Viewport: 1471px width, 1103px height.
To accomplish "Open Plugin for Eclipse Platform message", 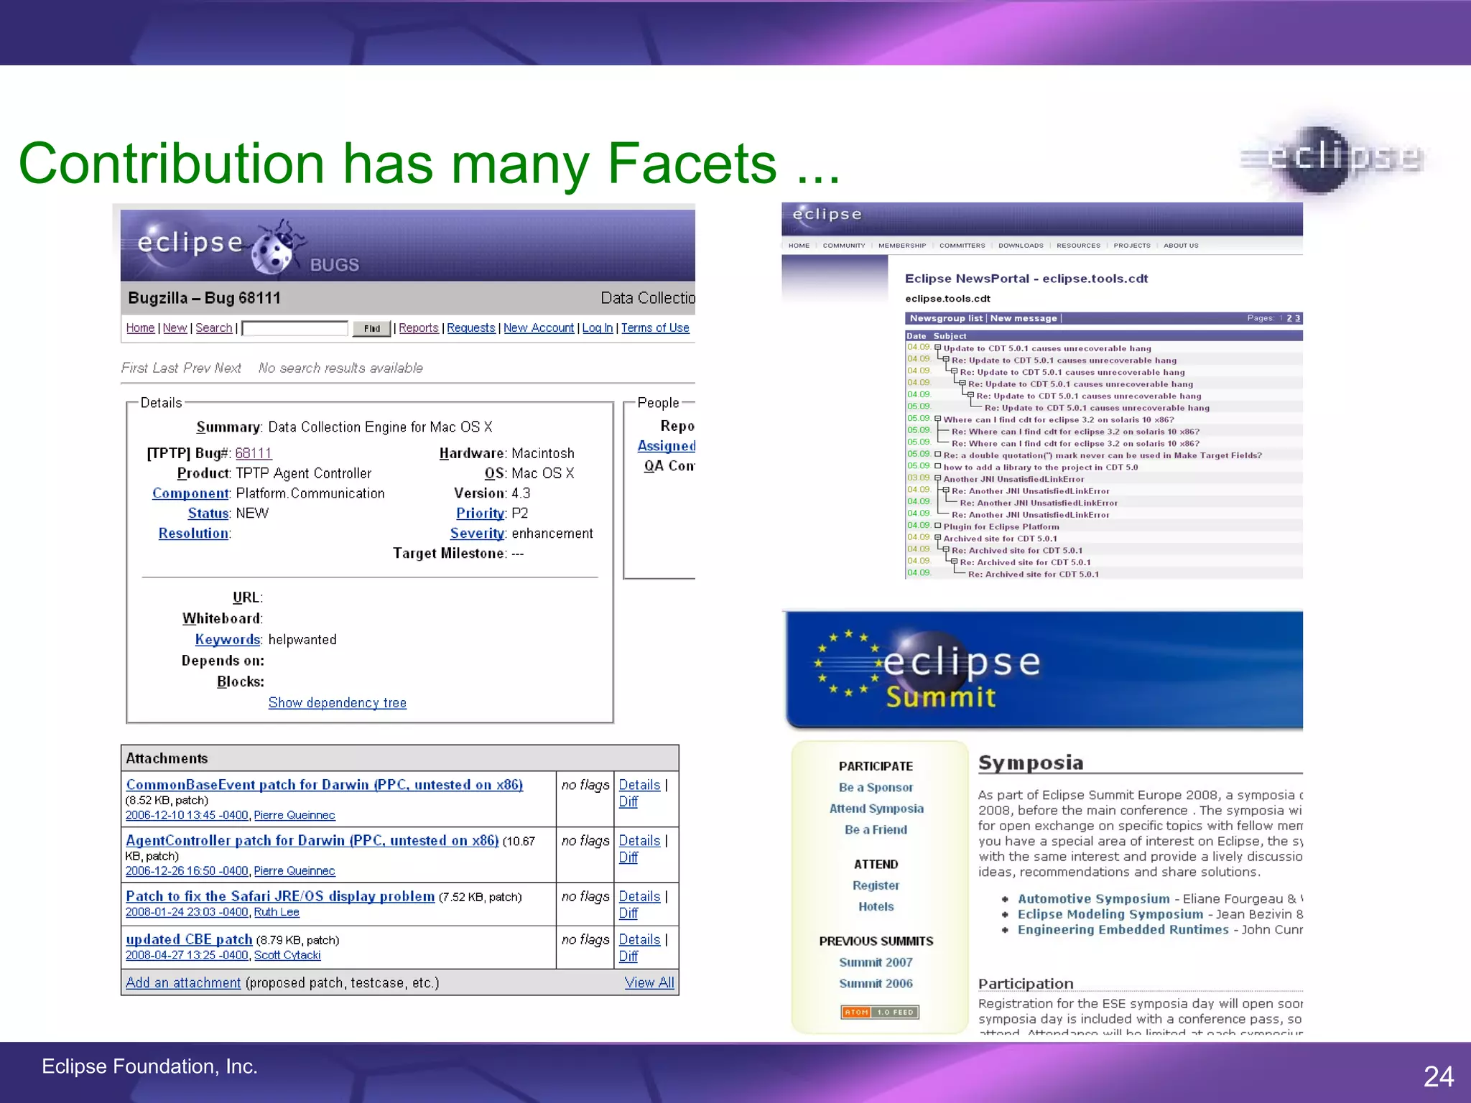I will click(x=1001, y=526).
